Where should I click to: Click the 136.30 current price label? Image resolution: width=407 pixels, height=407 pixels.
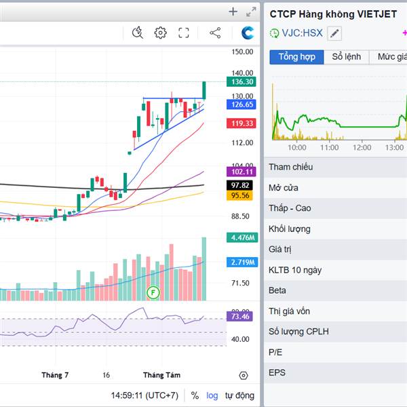241,82
